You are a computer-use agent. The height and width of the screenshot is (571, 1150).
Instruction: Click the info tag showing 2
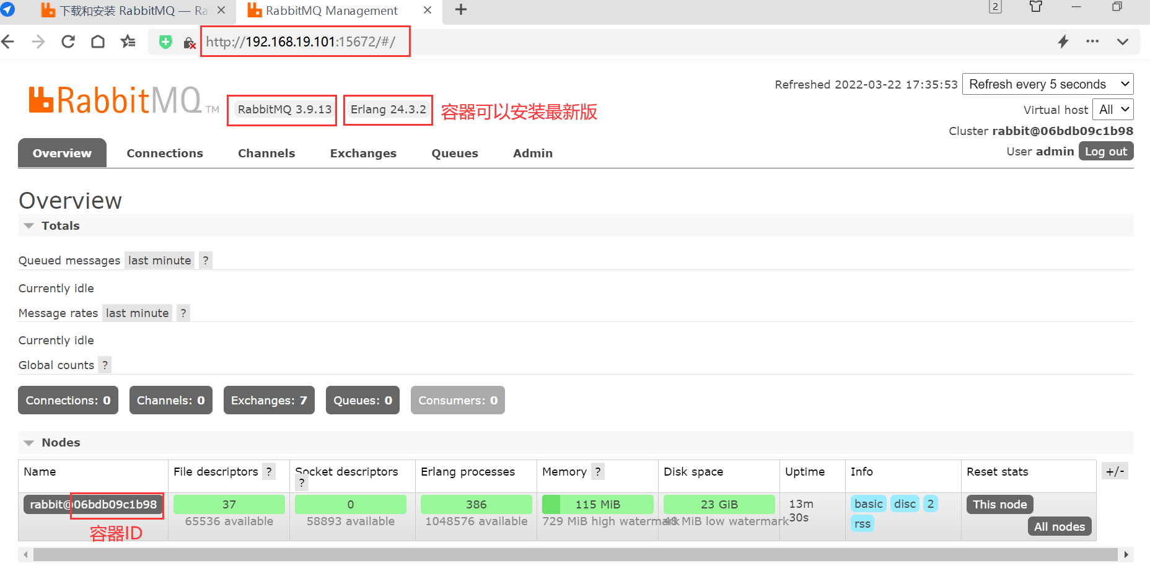(x=930, y=503)
